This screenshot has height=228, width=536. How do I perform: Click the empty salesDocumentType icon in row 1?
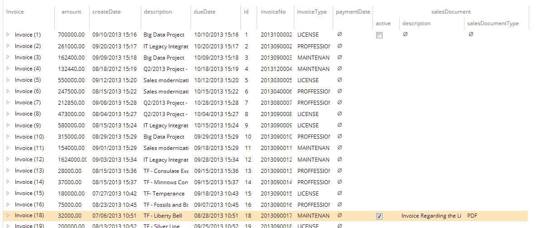coord(471,34)
